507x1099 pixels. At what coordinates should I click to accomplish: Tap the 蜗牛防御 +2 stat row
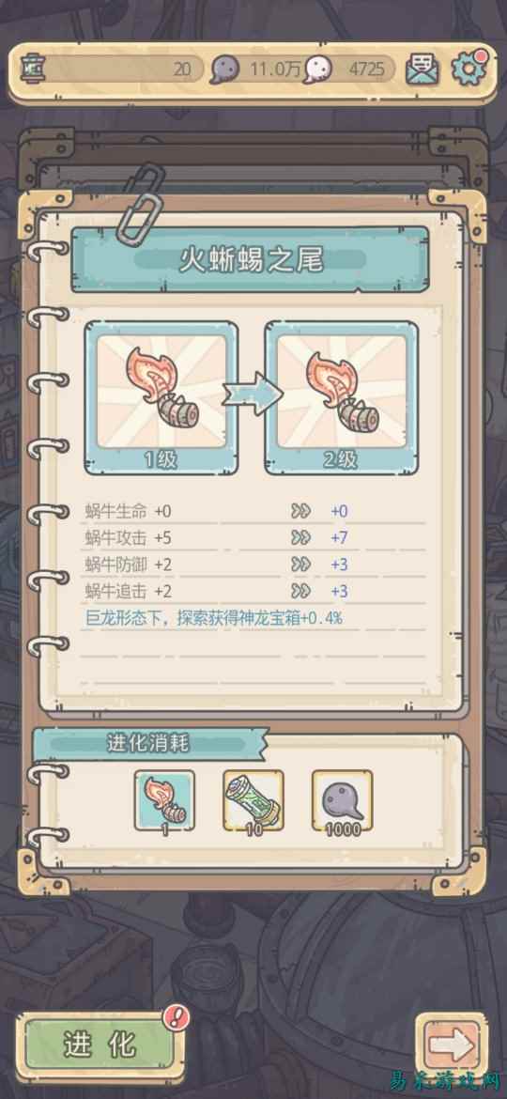pos(253,565)
